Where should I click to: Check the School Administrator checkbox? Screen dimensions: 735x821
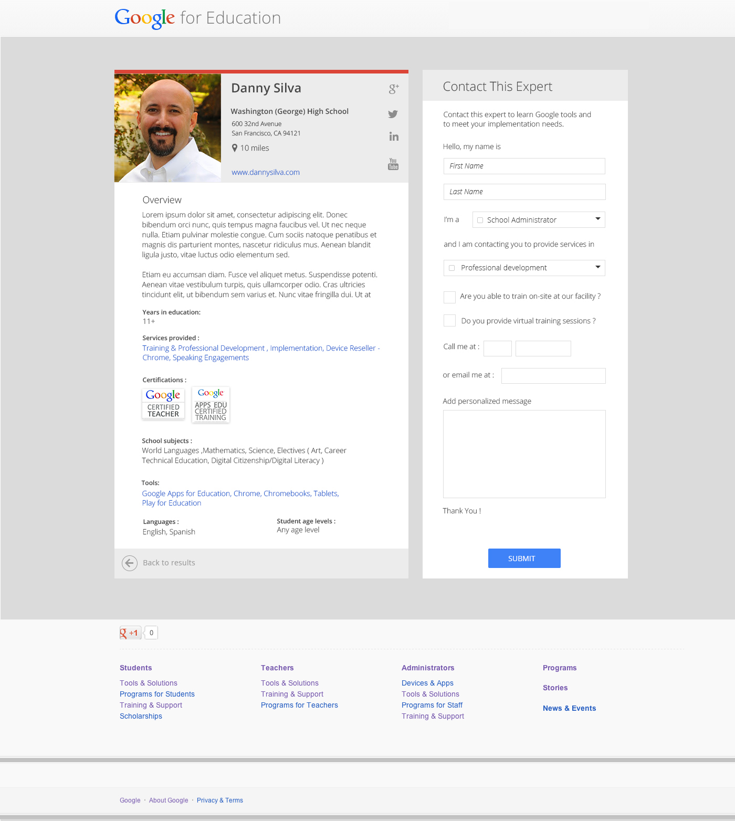(480, 220)
